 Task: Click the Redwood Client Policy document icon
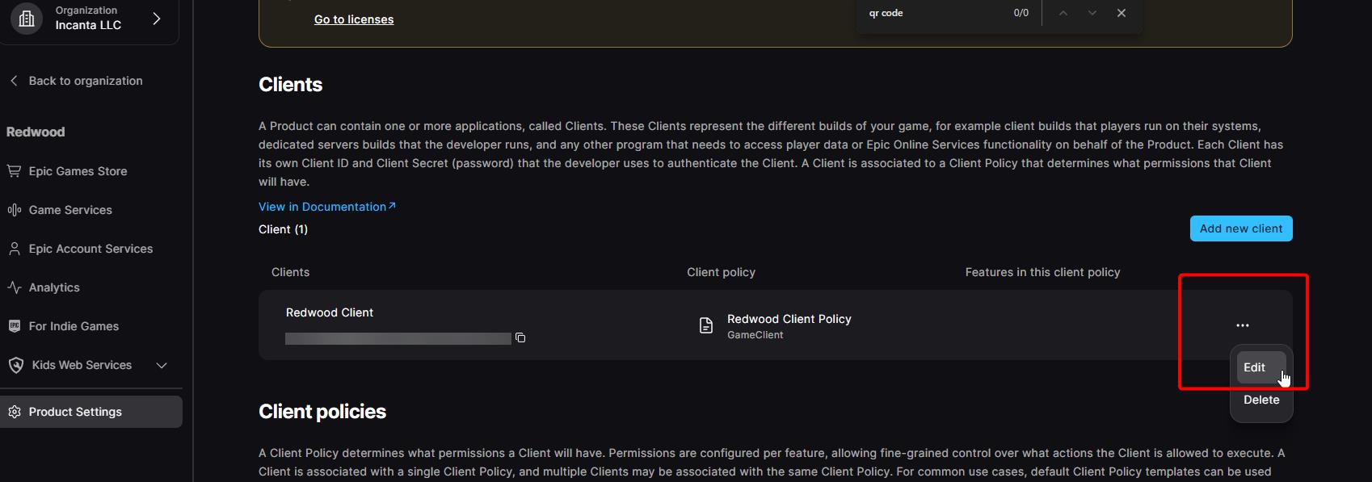pyautogui.click(x=705, y=325)
